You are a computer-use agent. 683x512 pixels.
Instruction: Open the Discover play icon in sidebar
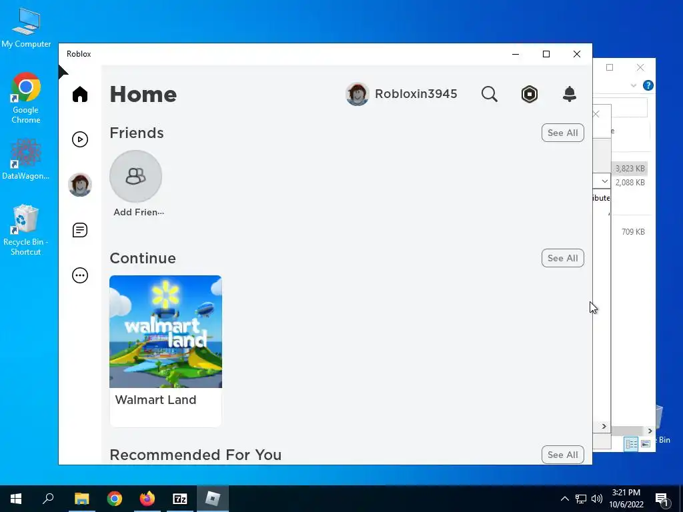(80, 139)
